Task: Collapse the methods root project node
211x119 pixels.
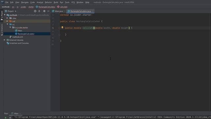Action: (5, 15)
